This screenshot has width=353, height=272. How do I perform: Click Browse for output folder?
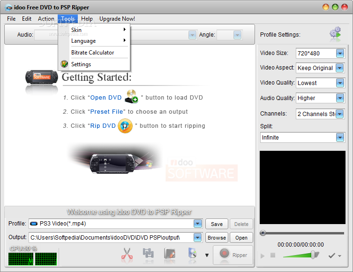[x=217, y=238]
